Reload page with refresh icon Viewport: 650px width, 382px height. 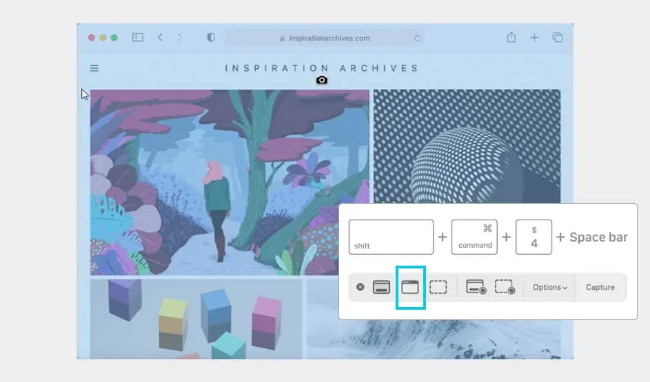point(417,38)
